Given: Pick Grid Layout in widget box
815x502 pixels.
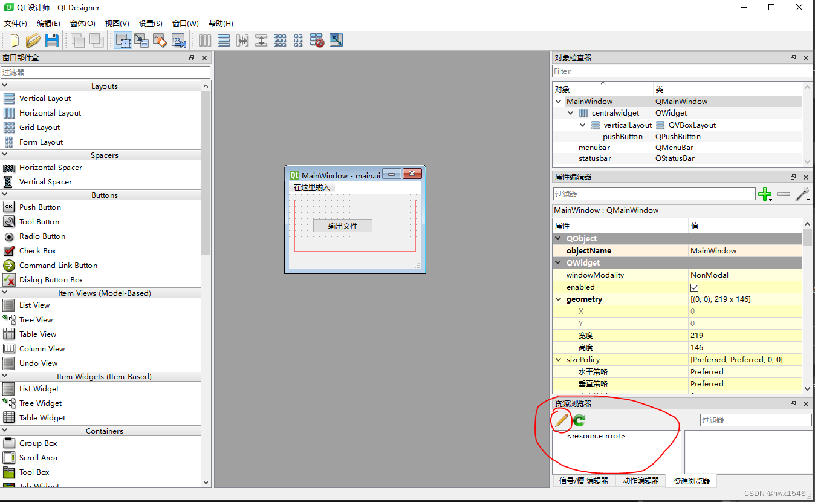Looking at the screenshot, I should click(39, 128).
